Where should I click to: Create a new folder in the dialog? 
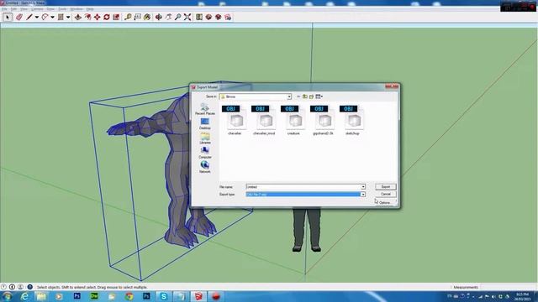point(312,96)
